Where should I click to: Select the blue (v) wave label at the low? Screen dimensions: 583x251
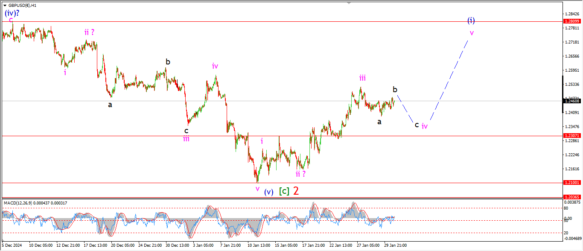[x=268, y=192]
